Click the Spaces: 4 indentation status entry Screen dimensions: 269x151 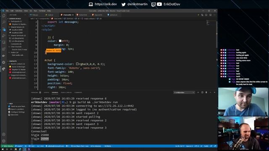pyautogui.click(x=189, y=146)
